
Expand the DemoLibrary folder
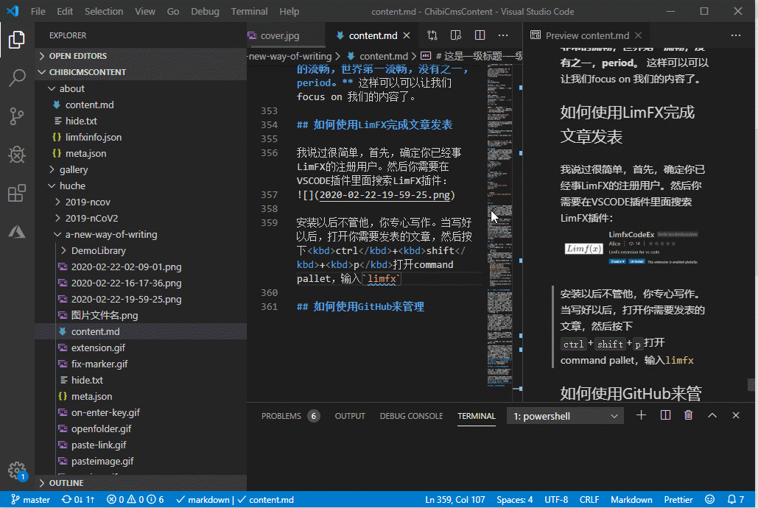point(141,250)
